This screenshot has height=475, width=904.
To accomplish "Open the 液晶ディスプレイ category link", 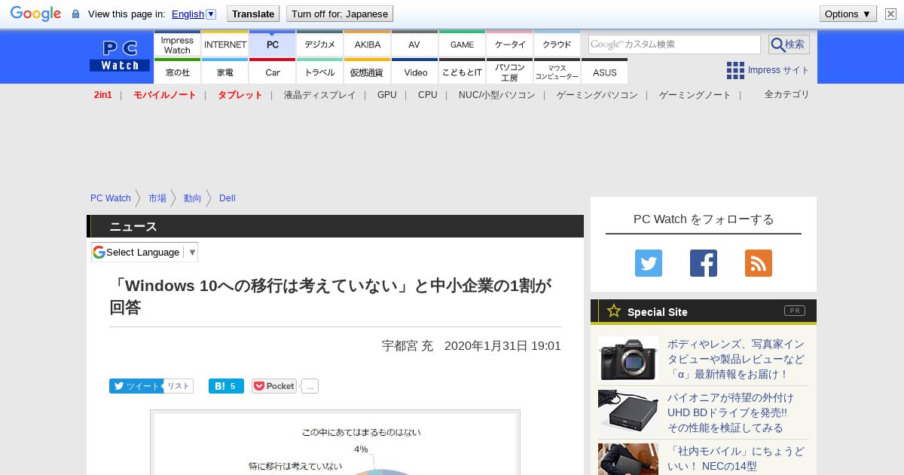I will tap(319, 95).
